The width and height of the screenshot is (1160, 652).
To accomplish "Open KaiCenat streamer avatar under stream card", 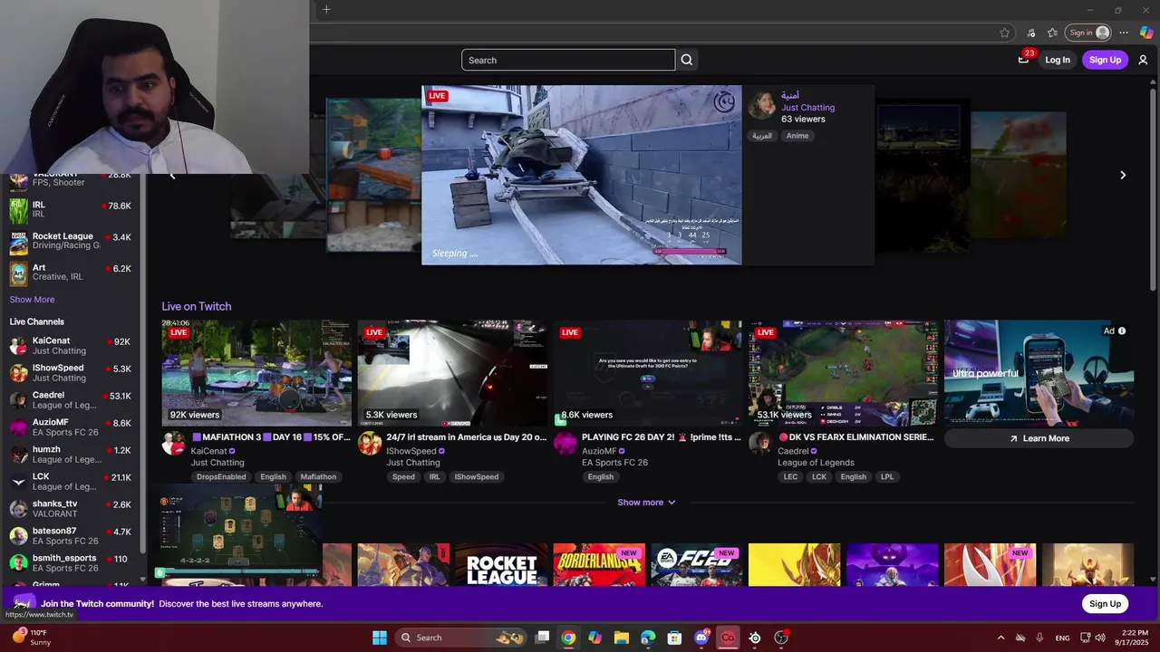I will pyautogui.click(x=174, y=443).
